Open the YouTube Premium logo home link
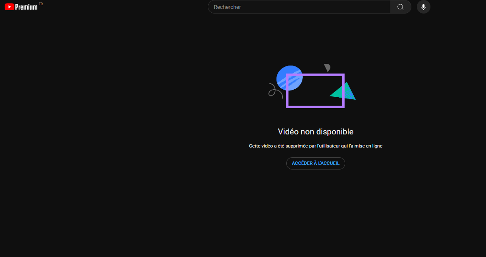 [x=21, y=7]
